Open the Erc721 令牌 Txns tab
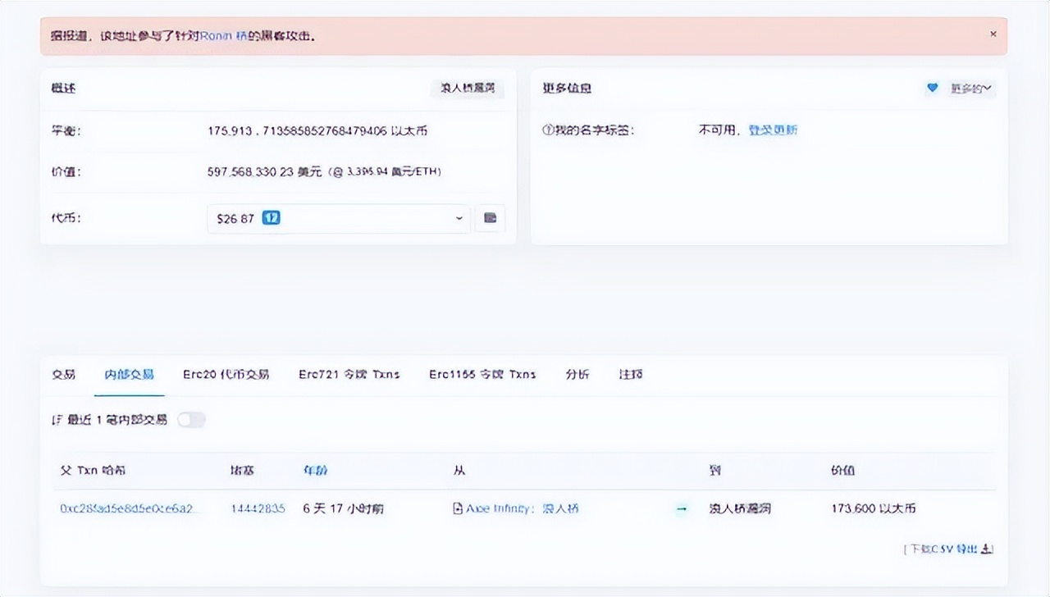1050x597 pixels. pos(349,374)
